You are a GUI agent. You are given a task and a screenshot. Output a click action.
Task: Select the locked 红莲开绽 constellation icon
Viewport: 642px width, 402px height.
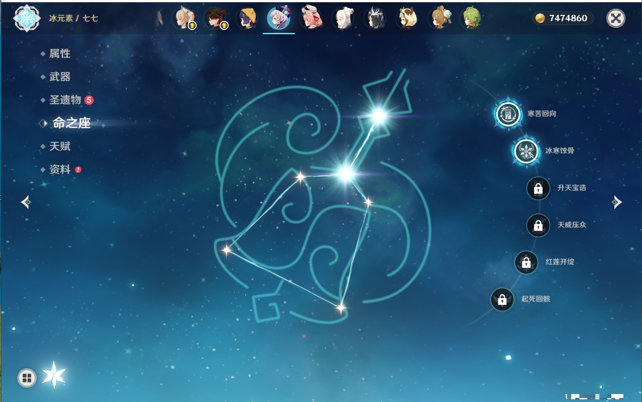526,263
